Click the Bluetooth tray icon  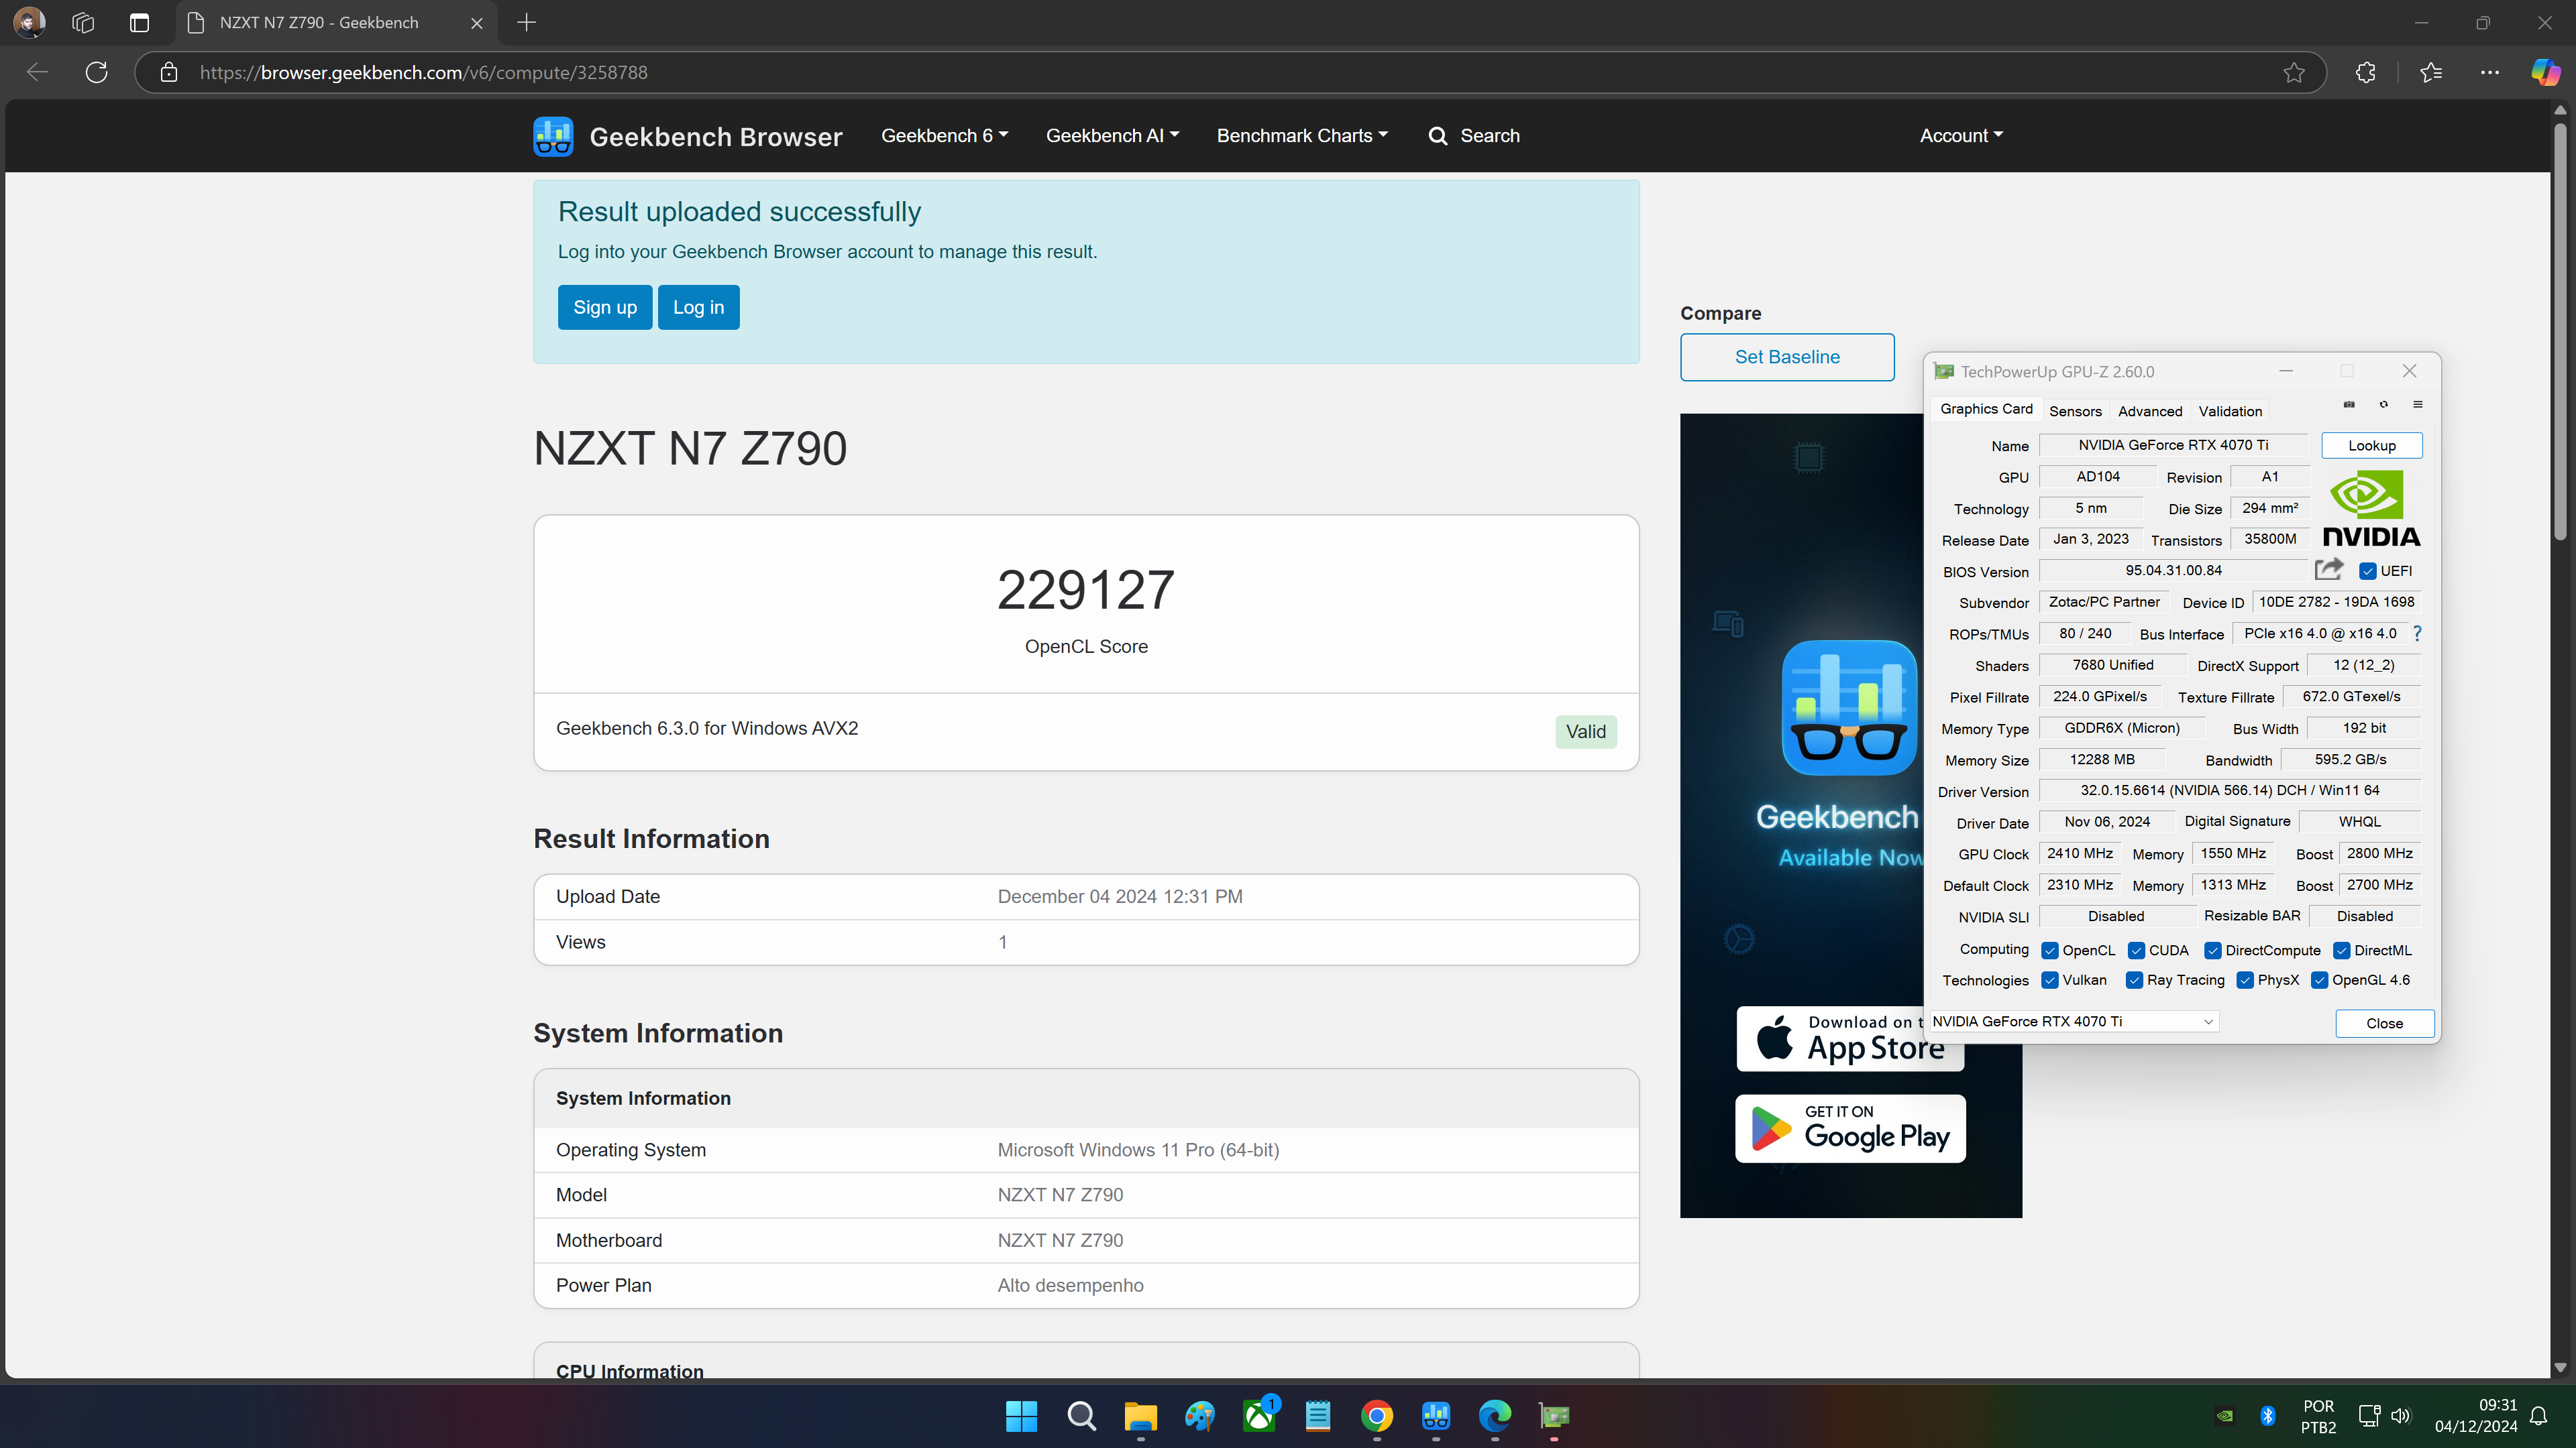(2268, 1416)
